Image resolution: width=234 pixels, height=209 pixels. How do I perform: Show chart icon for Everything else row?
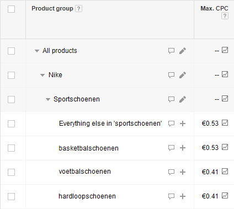[225, 122]
